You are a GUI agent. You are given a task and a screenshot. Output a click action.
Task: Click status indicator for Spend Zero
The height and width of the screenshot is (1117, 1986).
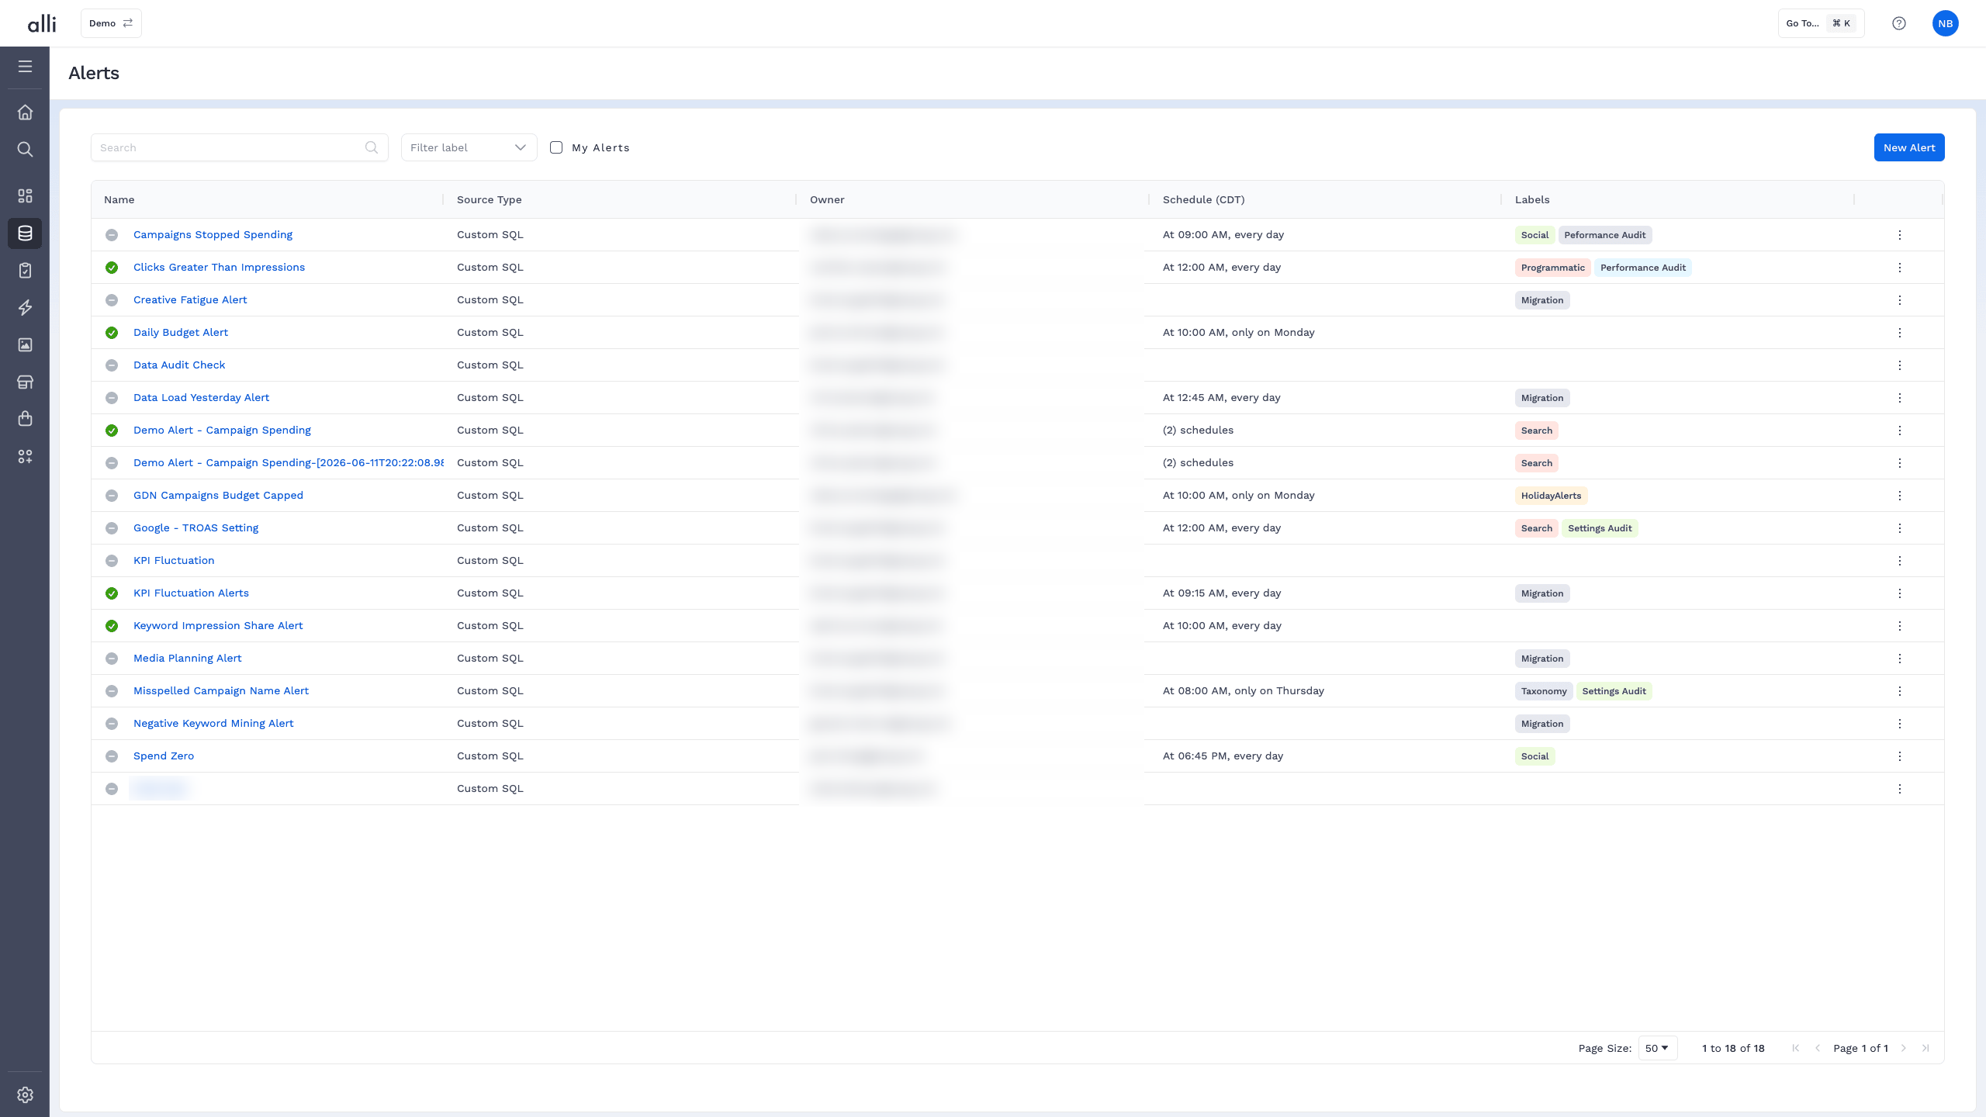(x=112, y=756)
